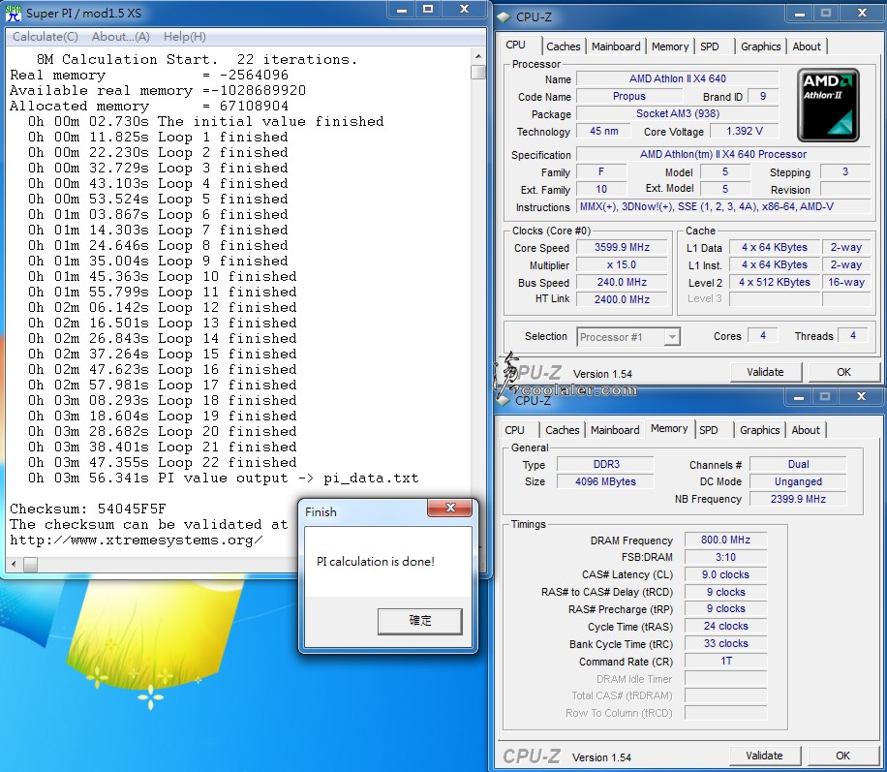Image resolution: width=887 pixels, height=772 pixels.
Task: Click the HT Link value 2400.0 MHz
Action: (622, 299)
